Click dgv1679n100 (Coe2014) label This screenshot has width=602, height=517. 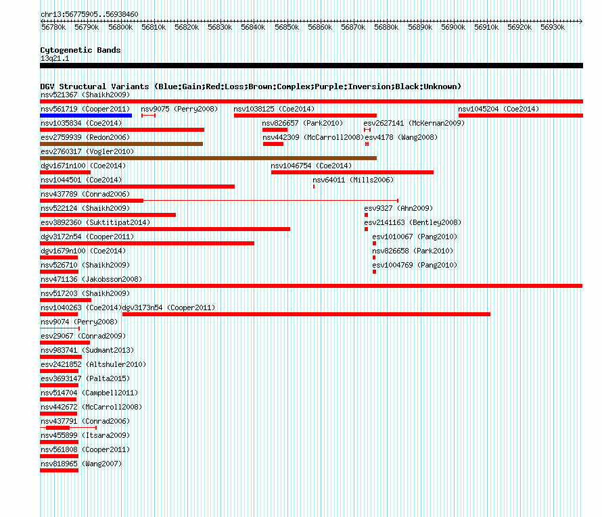click(83, 251)
